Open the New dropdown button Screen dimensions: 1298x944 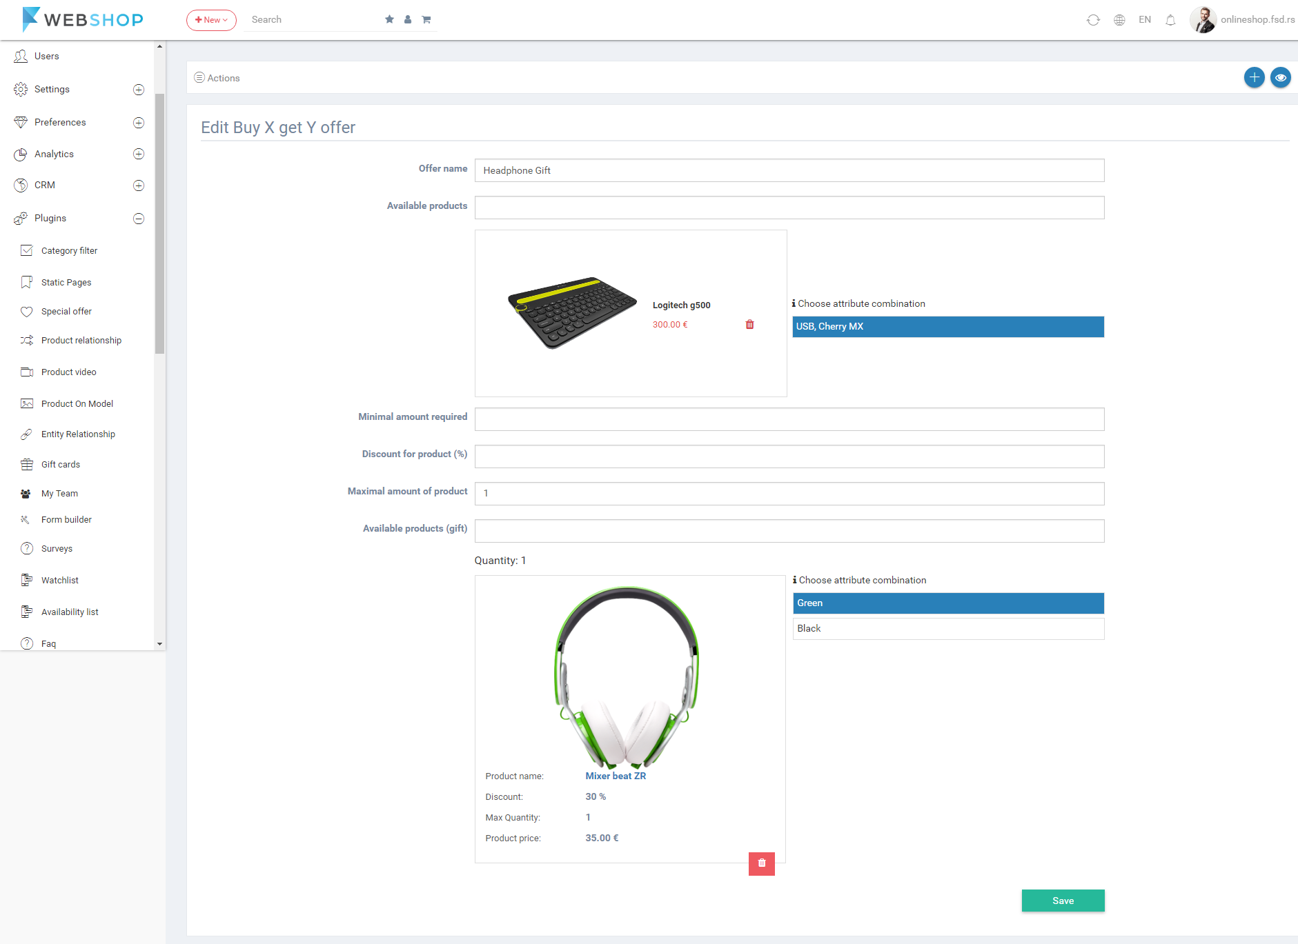point(211,20)
